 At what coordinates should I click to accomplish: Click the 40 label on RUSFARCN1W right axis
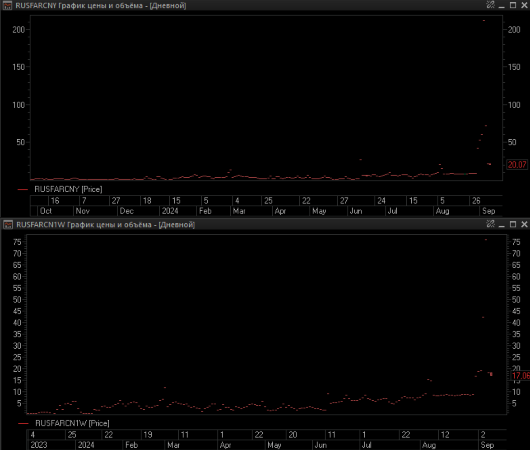[516, 322]
